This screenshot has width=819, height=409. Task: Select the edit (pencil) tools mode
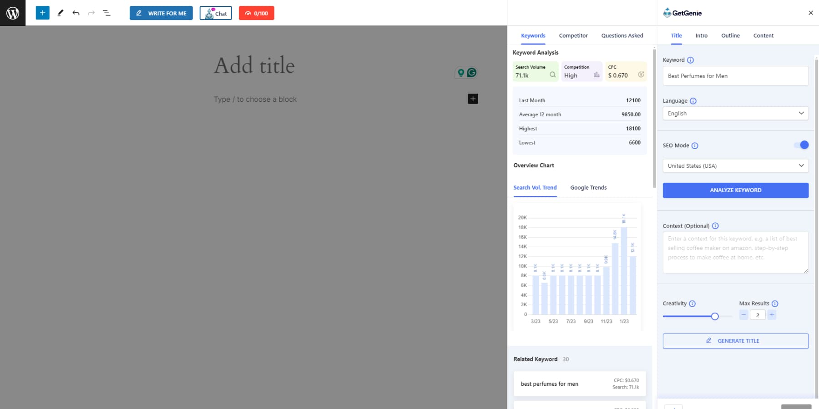click(x=61, y=13)
